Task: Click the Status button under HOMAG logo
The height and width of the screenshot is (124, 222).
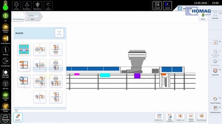Action: click(x=203, y=17)
